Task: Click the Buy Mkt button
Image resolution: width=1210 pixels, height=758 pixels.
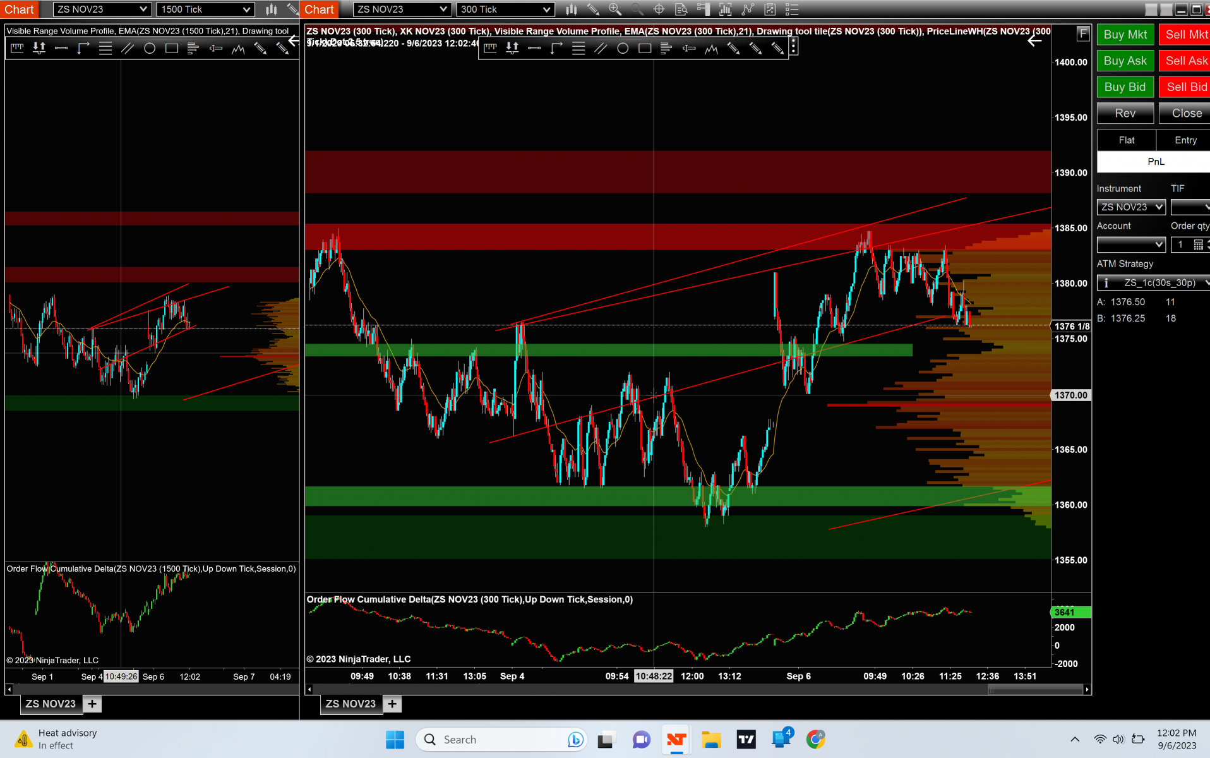Action: coord(1125,35)
